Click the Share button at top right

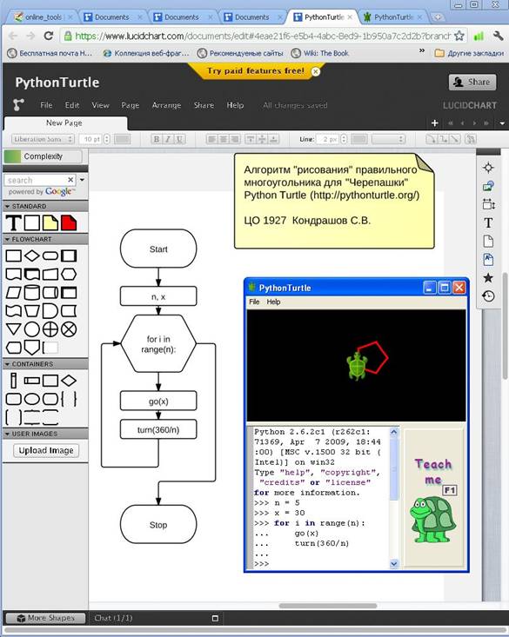click(472, 82)
